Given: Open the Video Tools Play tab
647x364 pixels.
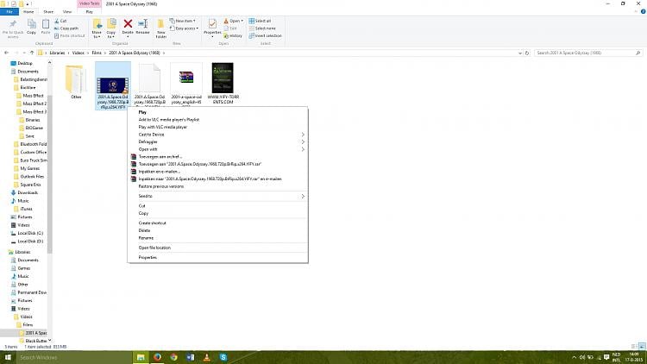Looking at the screenshot, I should 90,11.
